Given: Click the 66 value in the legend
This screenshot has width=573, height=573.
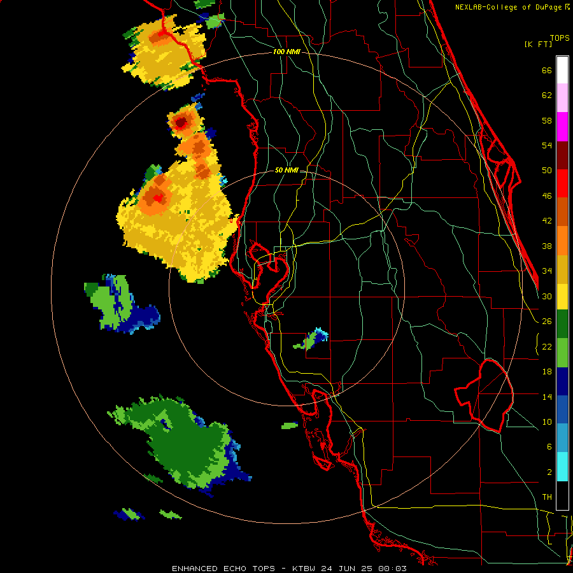Looking at the screenshot, I should [547, 70].
